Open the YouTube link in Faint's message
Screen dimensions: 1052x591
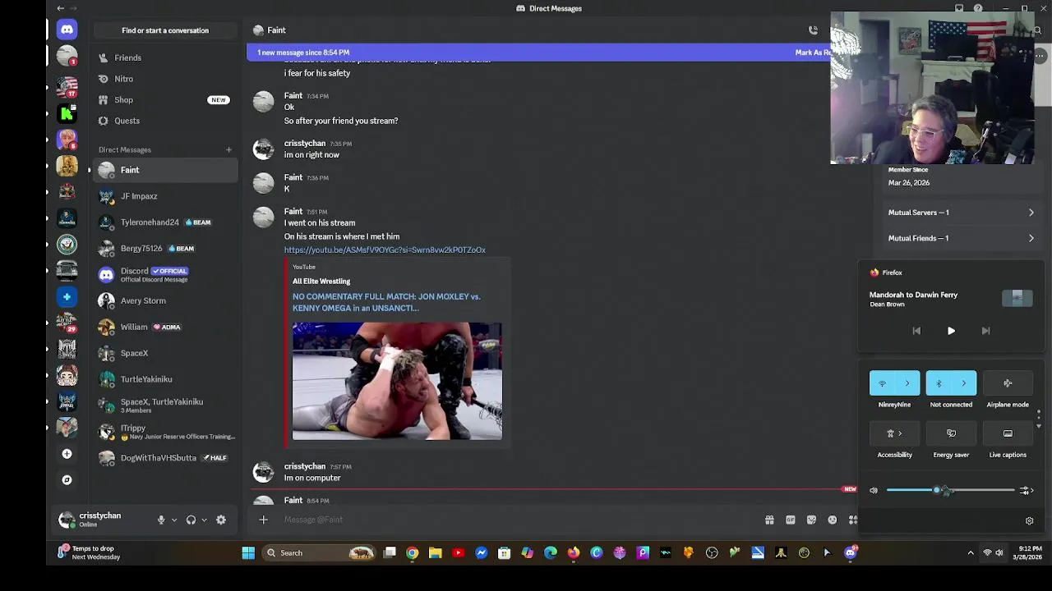pos(385,250)
